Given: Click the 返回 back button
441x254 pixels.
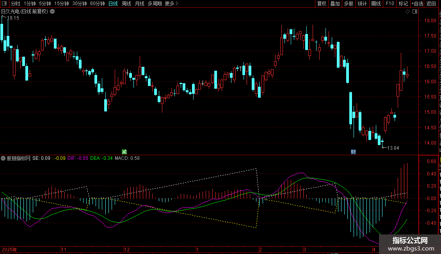Looking at the screenshot, I should tap(431, 4).
